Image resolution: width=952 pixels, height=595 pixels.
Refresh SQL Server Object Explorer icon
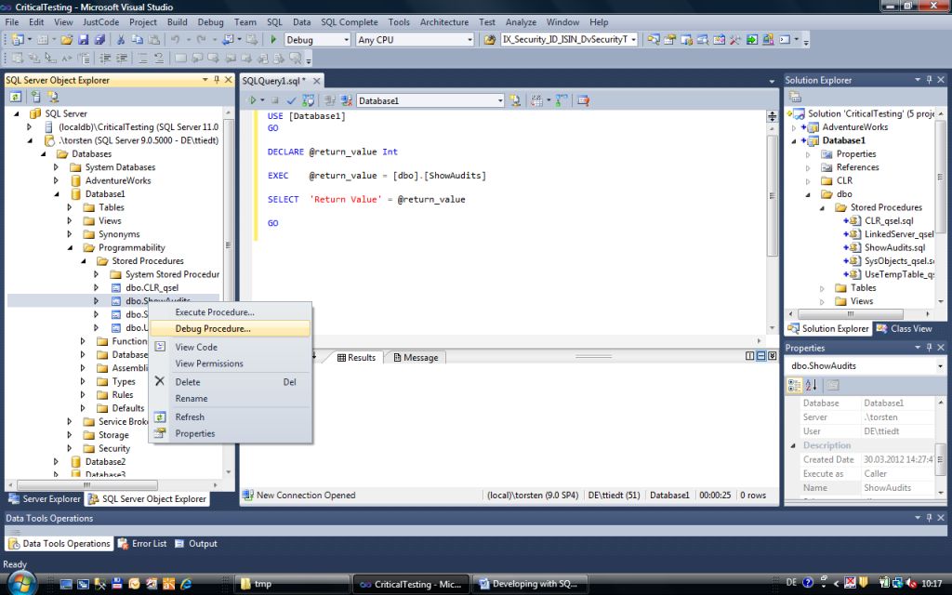15,97
